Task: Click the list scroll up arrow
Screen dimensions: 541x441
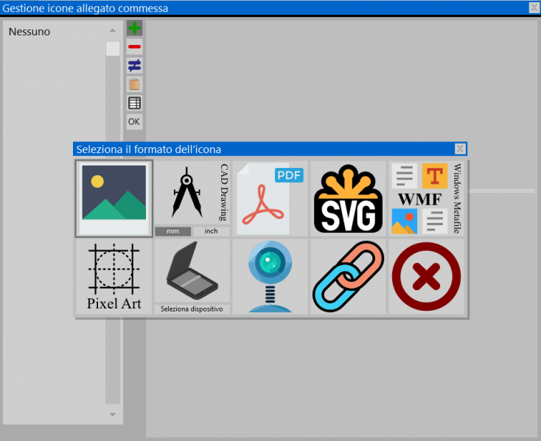Action: coord(113,31)
